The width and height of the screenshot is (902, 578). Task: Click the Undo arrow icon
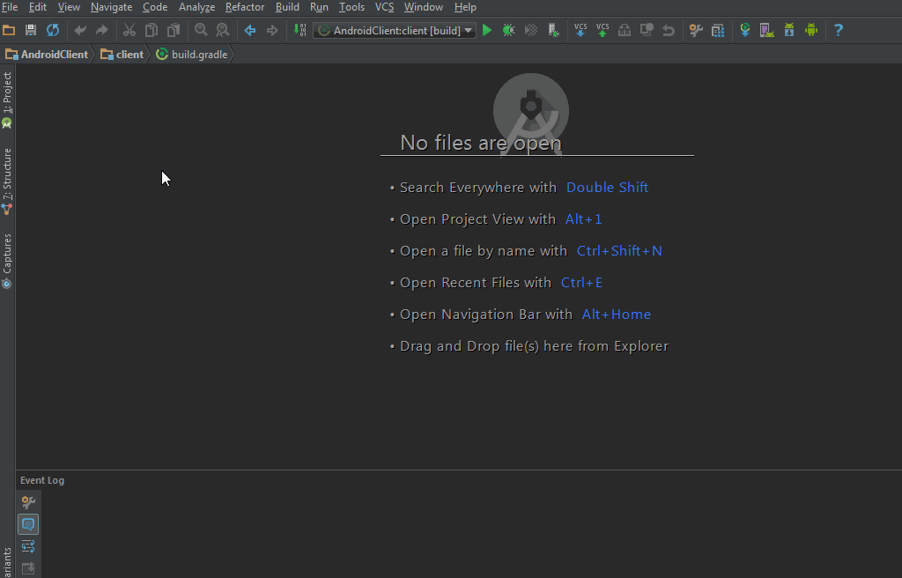pyautogui.click(x=80, y=30)
